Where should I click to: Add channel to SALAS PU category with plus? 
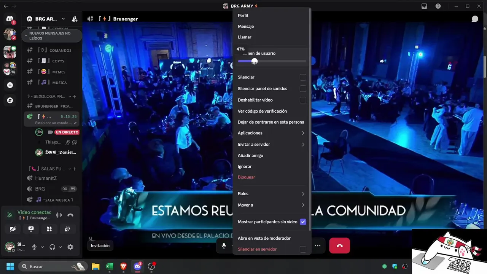(x=74, y=169)
